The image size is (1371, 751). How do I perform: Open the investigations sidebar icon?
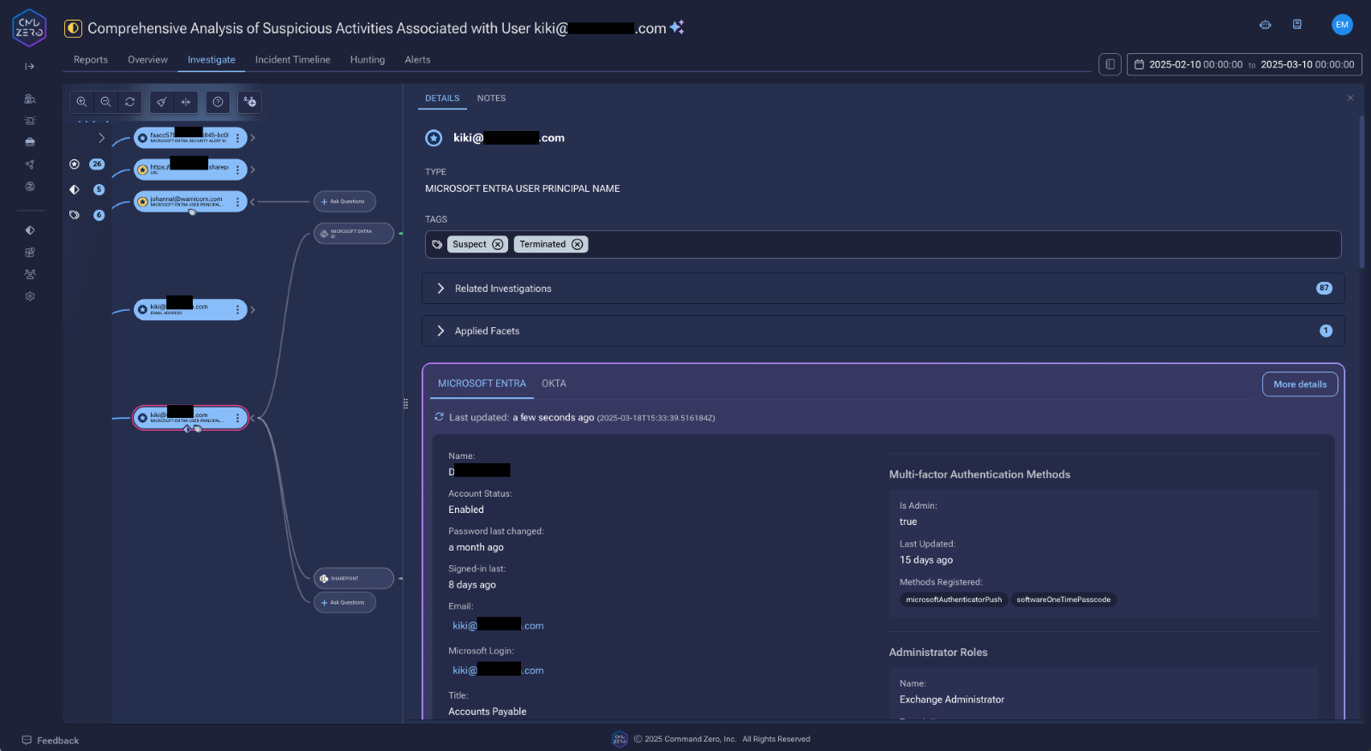(30, 99)
